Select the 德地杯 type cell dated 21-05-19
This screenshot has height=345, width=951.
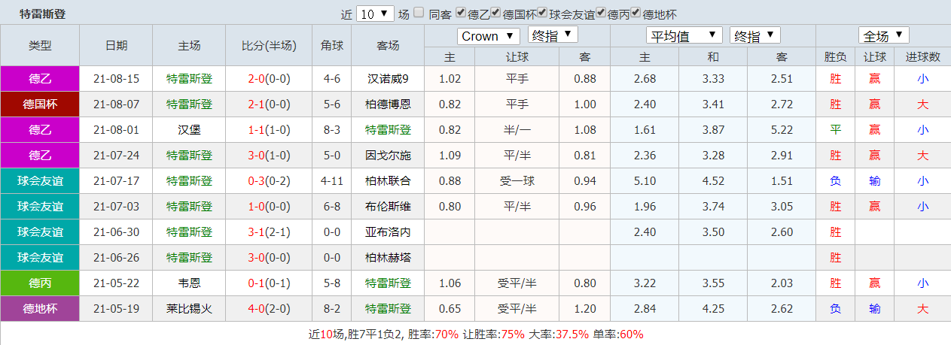[40, 308]
